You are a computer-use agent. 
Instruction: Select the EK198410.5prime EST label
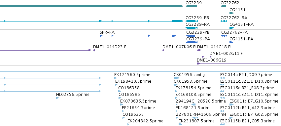[133, 81]
